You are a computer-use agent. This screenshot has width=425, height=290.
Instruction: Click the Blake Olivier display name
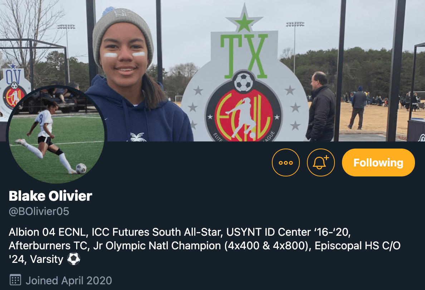pyautogui.click(x=50, y=196)
